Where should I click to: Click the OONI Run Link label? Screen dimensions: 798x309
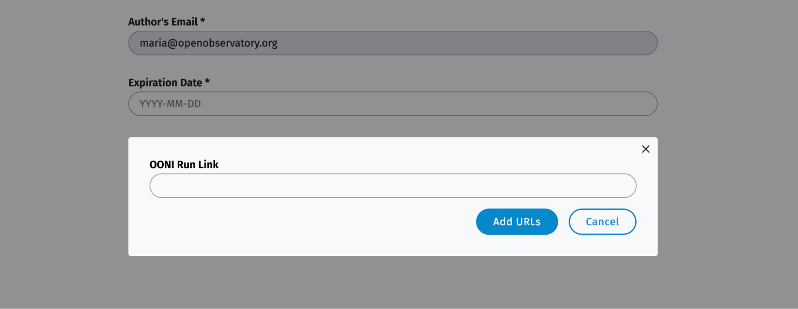point(184,165)
